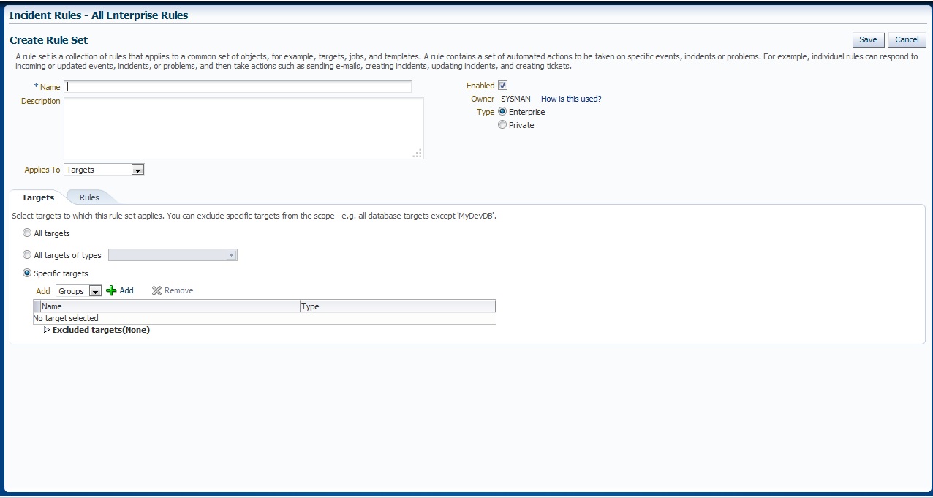
Task: Open the Applies To dropdown
Action: 137,170
